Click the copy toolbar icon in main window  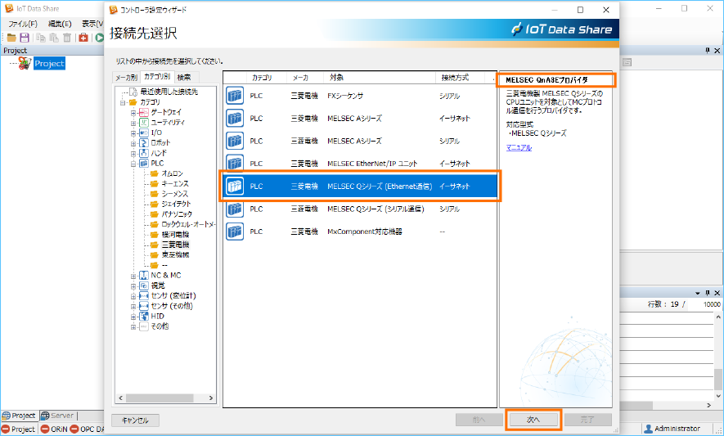click(x=41, y=38)
